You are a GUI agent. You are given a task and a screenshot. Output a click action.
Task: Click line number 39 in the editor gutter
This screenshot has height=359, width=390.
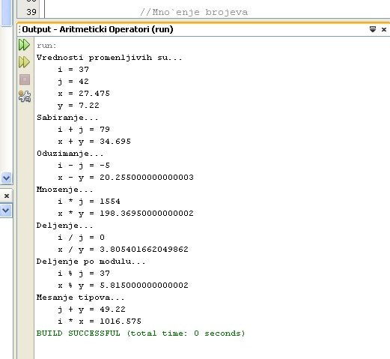(x=31, y=12)
